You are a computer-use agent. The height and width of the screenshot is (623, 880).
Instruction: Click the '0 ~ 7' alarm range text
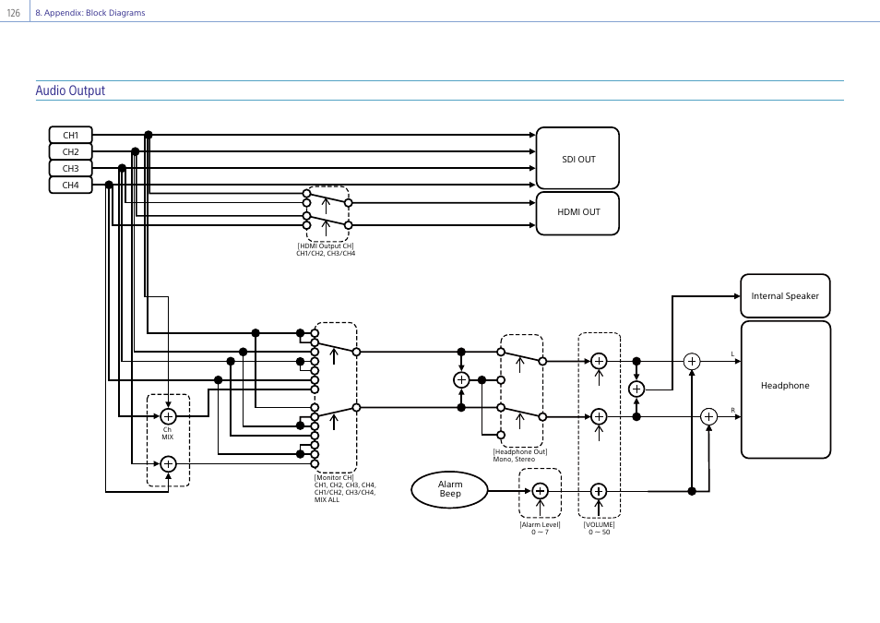click(x=540, y=532)
